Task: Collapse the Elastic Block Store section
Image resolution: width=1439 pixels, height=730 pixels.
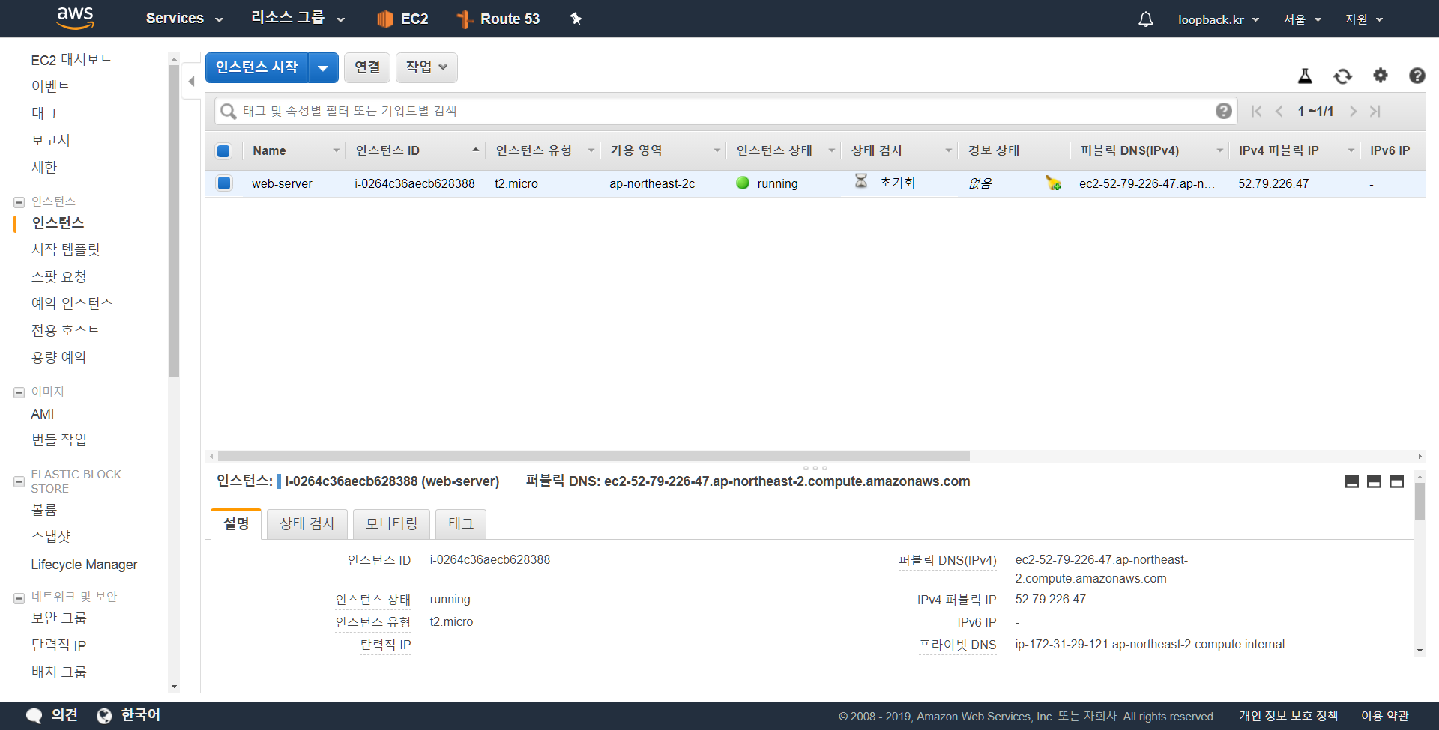Action: 19,481
